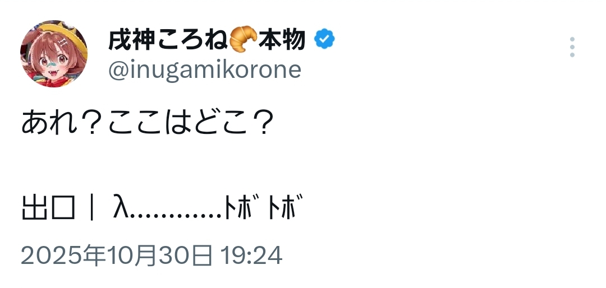Open the display name 戌神ころね
Image resolution: width=606 pixels, height=288 pixels.
(x=168, y=40)
